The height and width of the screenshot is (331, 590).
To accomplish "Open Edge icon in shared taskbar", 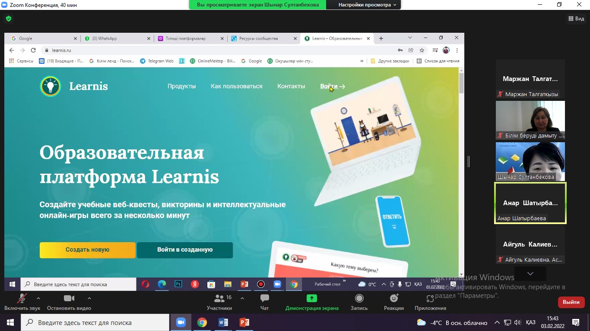I will (x=162, y=284).
